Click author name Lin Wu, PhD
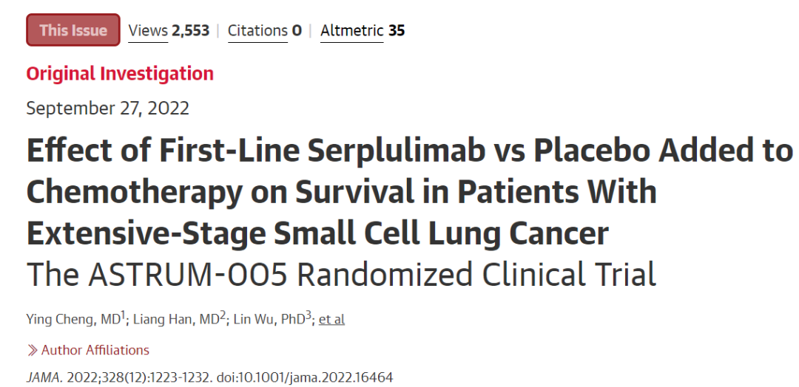The height and width of the screenshot is (387, 799). coord(269,320)
